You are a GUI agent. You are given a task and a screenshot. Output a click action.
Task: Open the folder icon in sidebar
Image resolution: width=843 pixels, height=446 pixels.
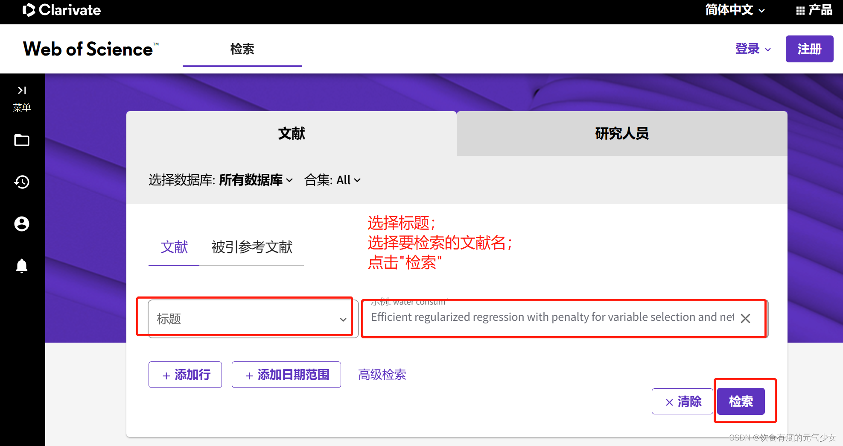(22, 140)
